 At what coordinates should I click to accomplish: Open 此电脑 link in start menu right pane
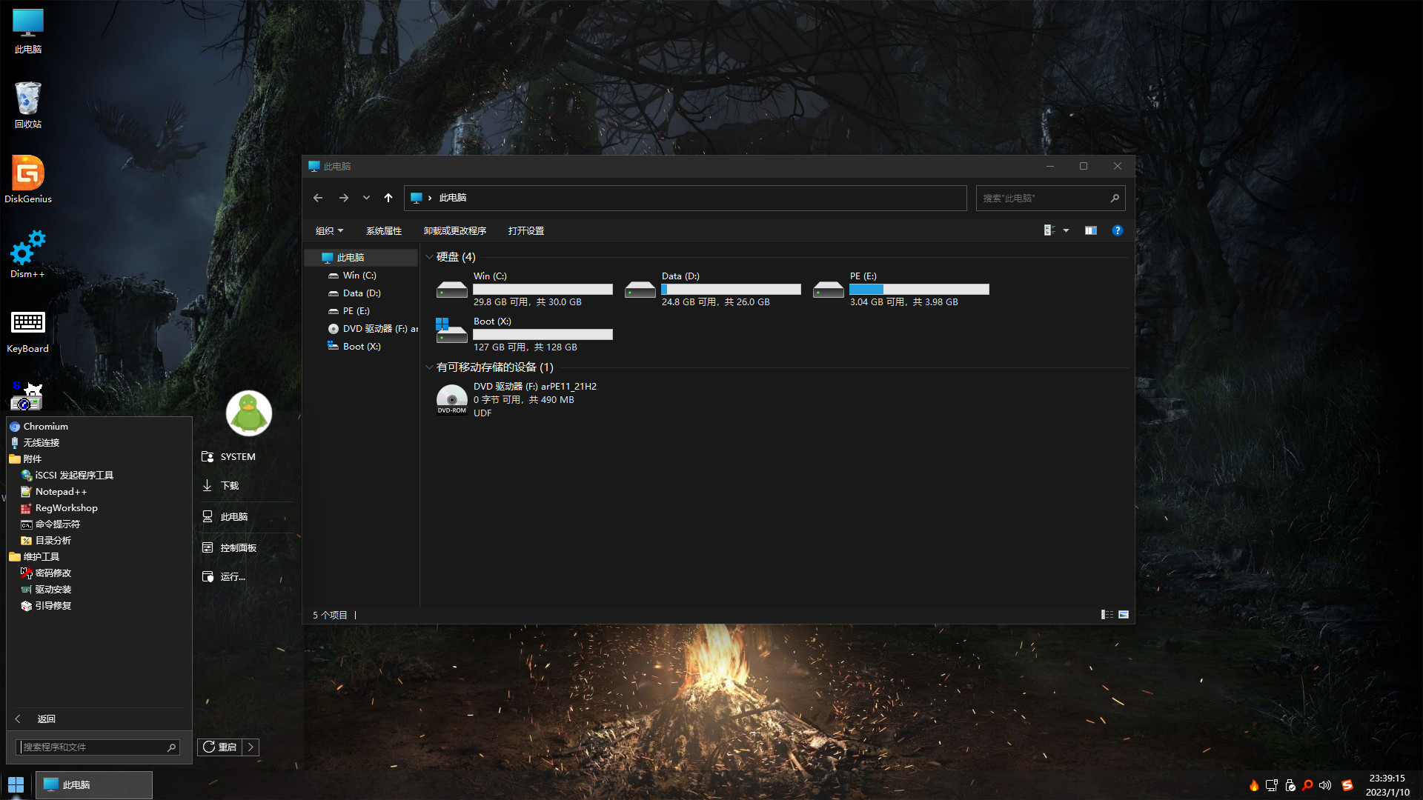225,517
